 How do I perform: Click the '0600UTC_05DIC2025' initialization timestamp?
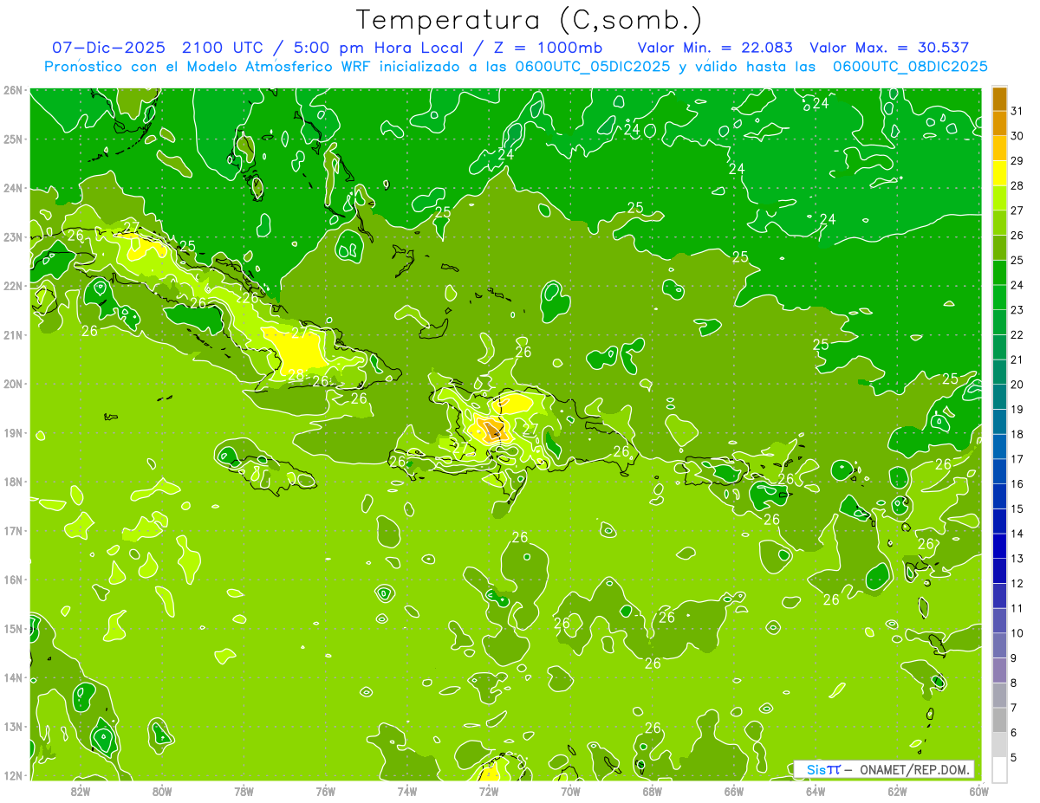point(593,67)
